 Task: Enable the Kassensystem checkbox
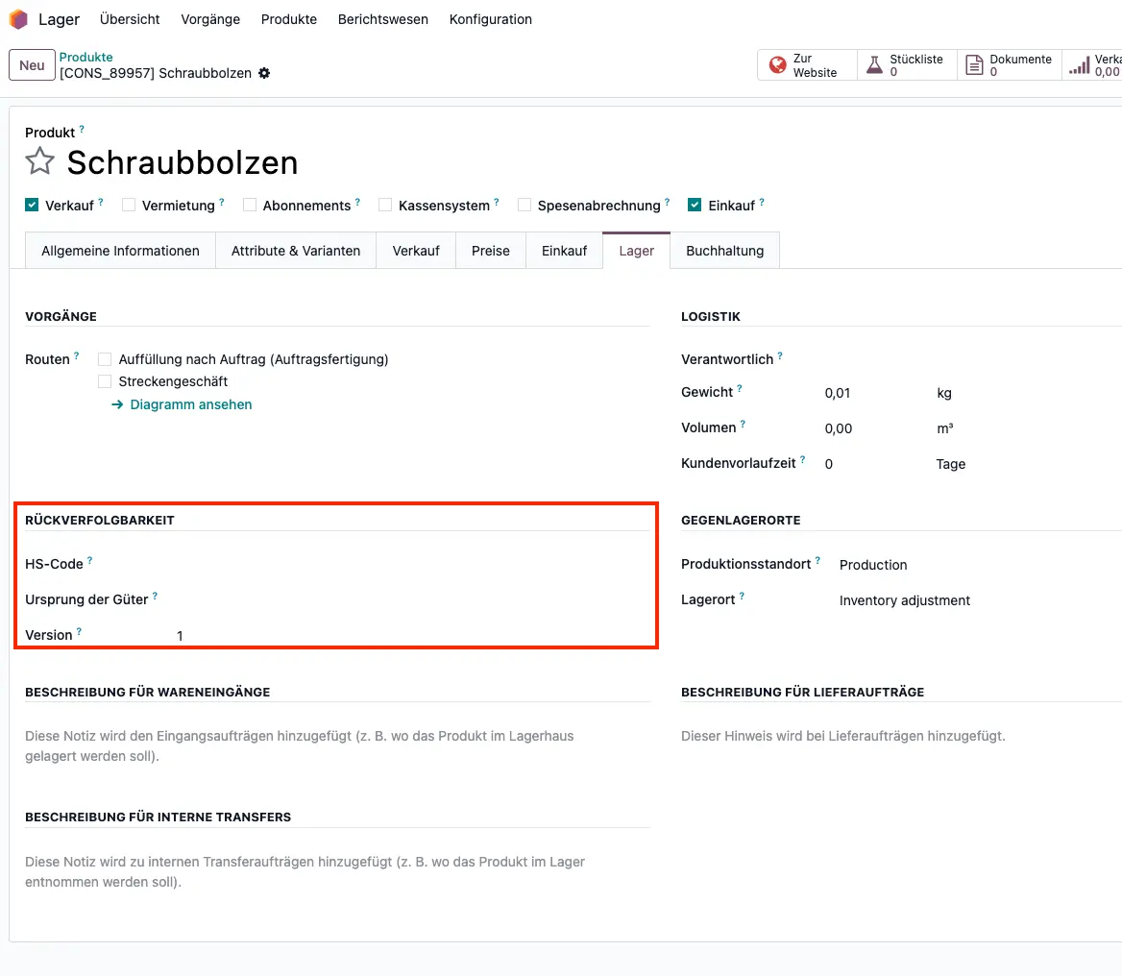tap(384, 204)
